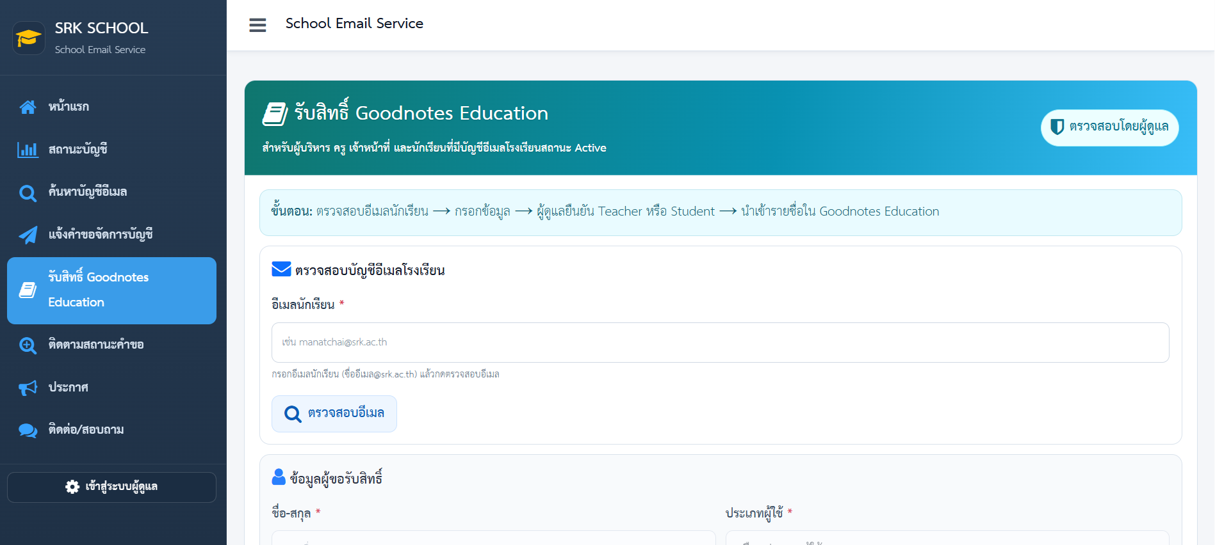Click the shield icon in ตรวจสอบโดยผู้ดูแล button
The height and width of the screenshot is (545, 1215).
[x=1057, y=127]
